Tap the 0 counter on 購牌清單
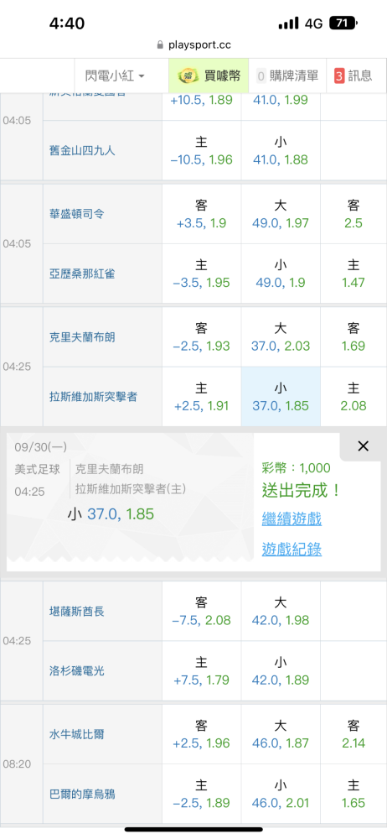This screenshot has height=839, width=387. [x=261, y=76]
